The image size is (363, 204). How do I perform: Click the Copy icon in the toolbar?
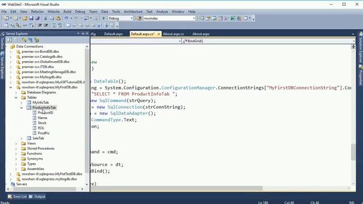tap(52, 18)
